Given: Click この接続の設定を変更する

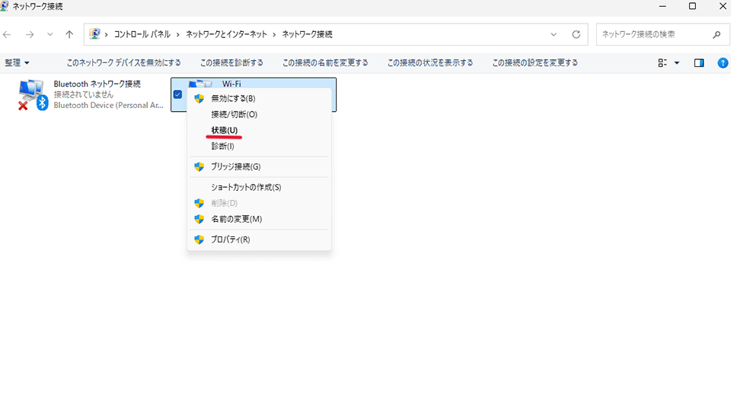Looking at the screenshot, I should [535, 63].
